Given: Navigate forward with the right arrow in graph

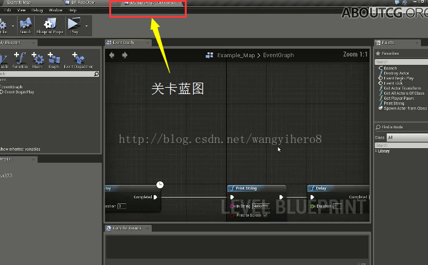Looking at the screenshot, I should pyautogui.click(x=124, y=55).
